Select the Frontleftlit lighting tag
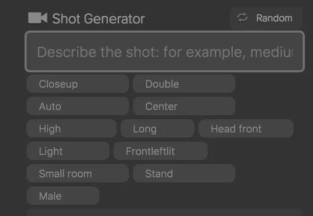Image resolution: width=313 pixels, height=216 pixels. click(x=160, y=151)
